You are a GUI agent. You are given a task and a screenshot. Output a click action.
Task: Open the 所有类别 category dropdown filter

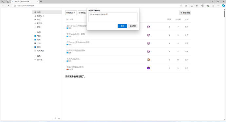pyautogui.click(x=71, y=13)
